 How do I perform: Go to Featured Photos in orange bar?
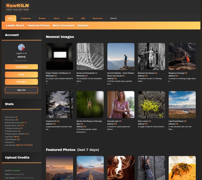coord(38,25)
